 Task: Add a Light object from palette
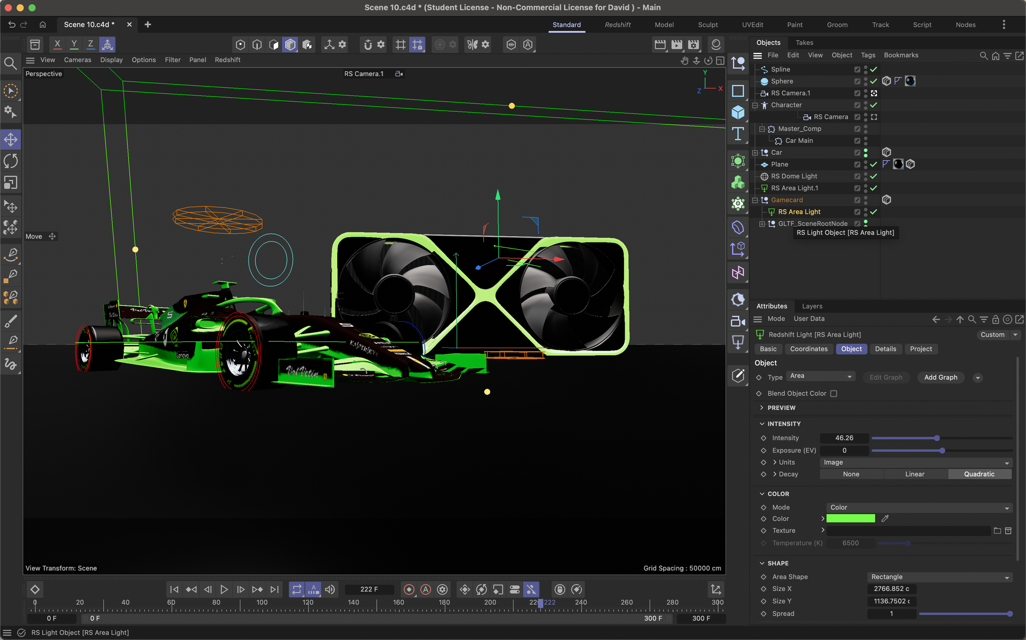pyautogui.click(x=737, y=342)
